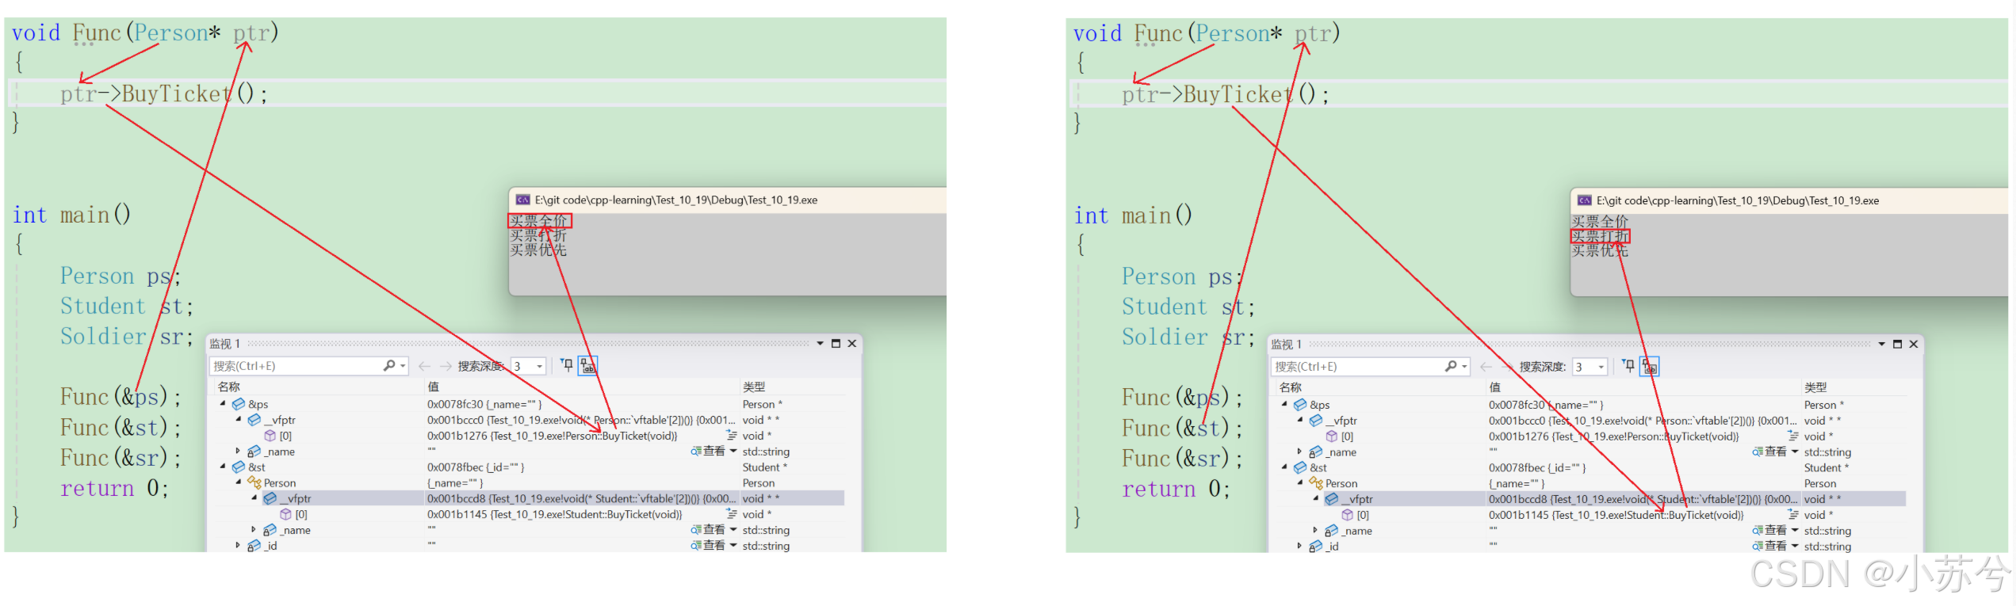This screenshot has height=606, width=2016.
Task: Pin the right watch window toolbar pin icon
Action: pyautogui.click(x=1628, y=366)
